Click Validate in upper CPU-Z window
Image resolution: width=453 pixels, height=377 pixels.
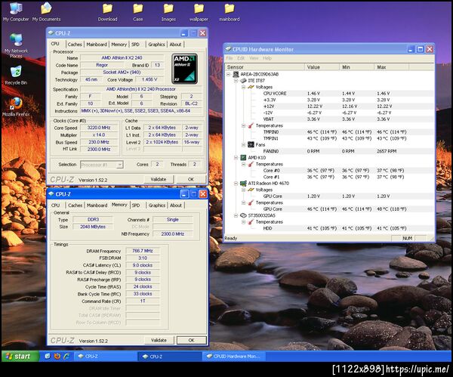pyautogui.click(x=159, y=179)
